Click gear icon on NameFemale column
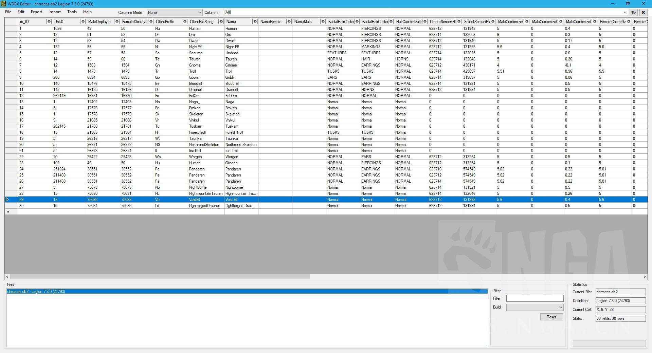The width and height of the screenshot is (652, 353). 289,21
